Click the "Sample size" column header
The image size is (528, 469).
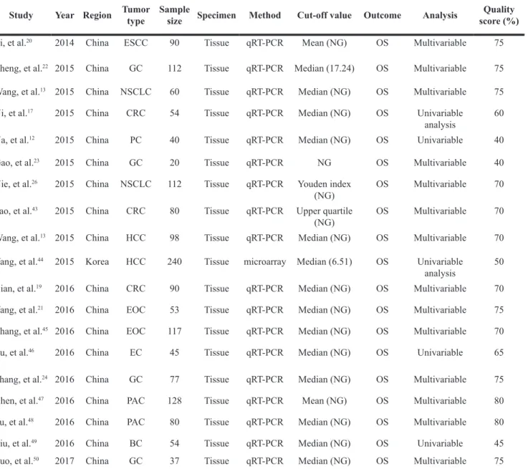[x=174, y=15]
